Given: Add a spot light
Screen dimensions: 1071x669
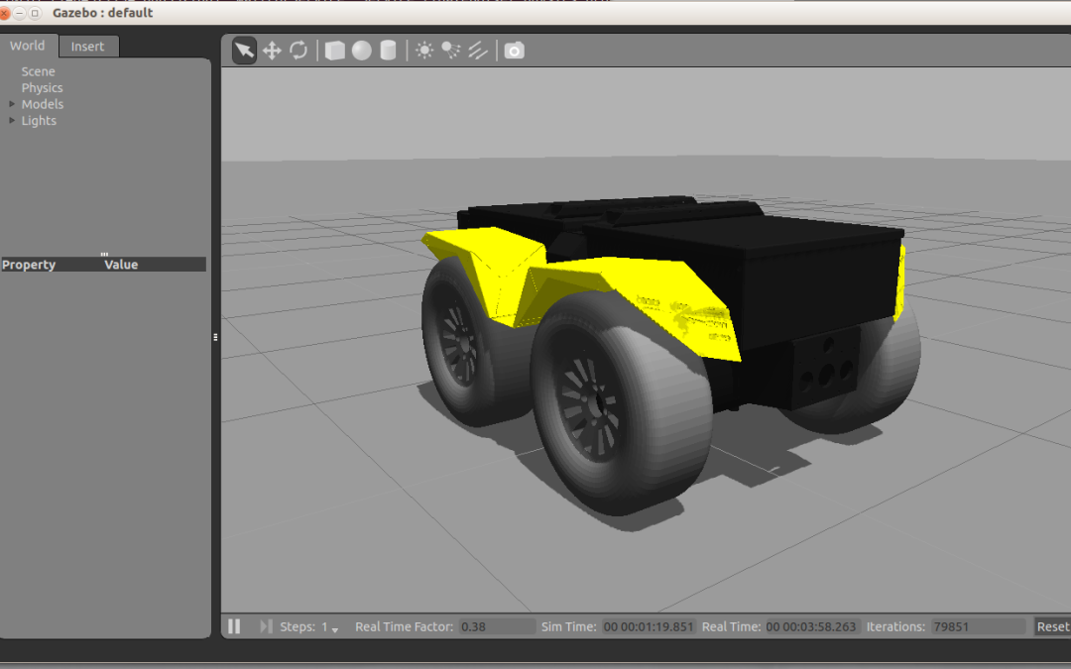Looking at the screenshot, I should [x=451, y=51].
